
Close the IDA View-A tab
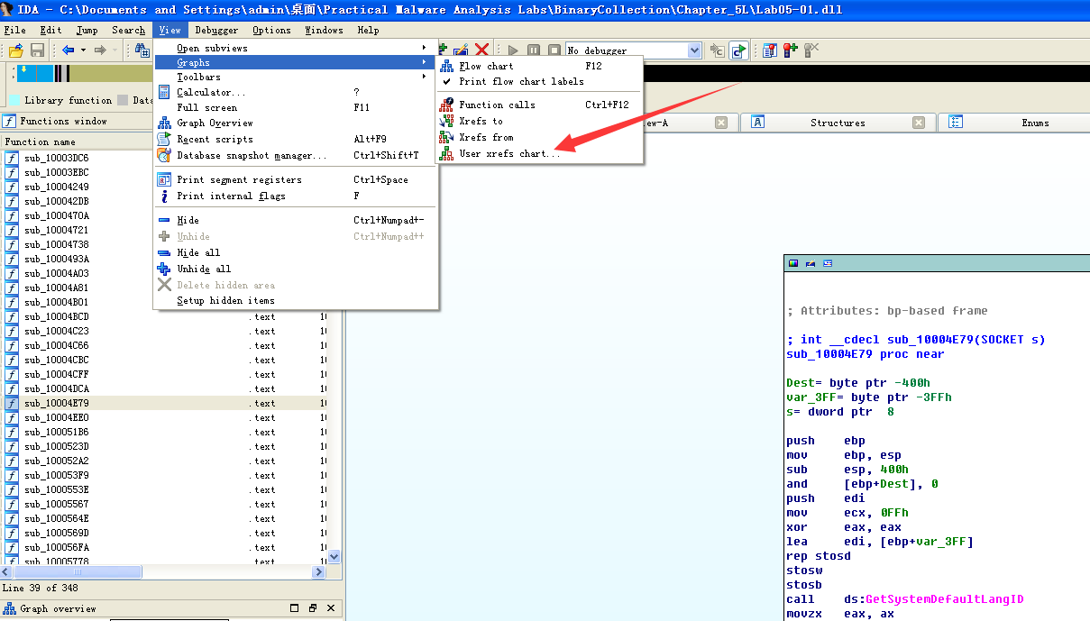coord(721,123)
